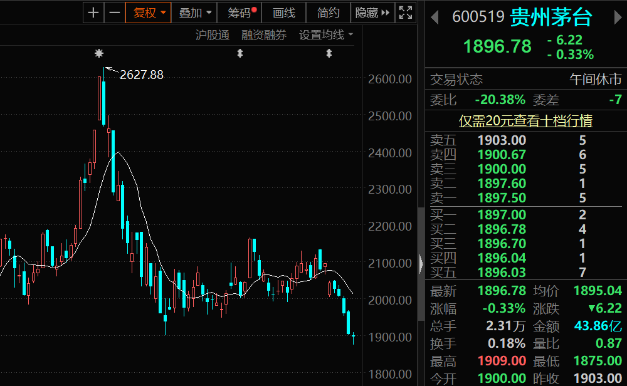Click 总手 value 2.31万

(506, 326)
